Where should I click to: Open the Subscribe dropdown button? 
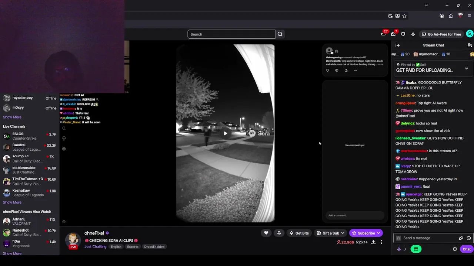(366, 233)
